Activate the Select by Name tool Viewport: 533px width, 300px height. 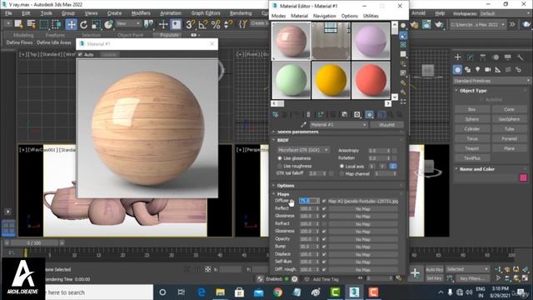click(32, 24)
